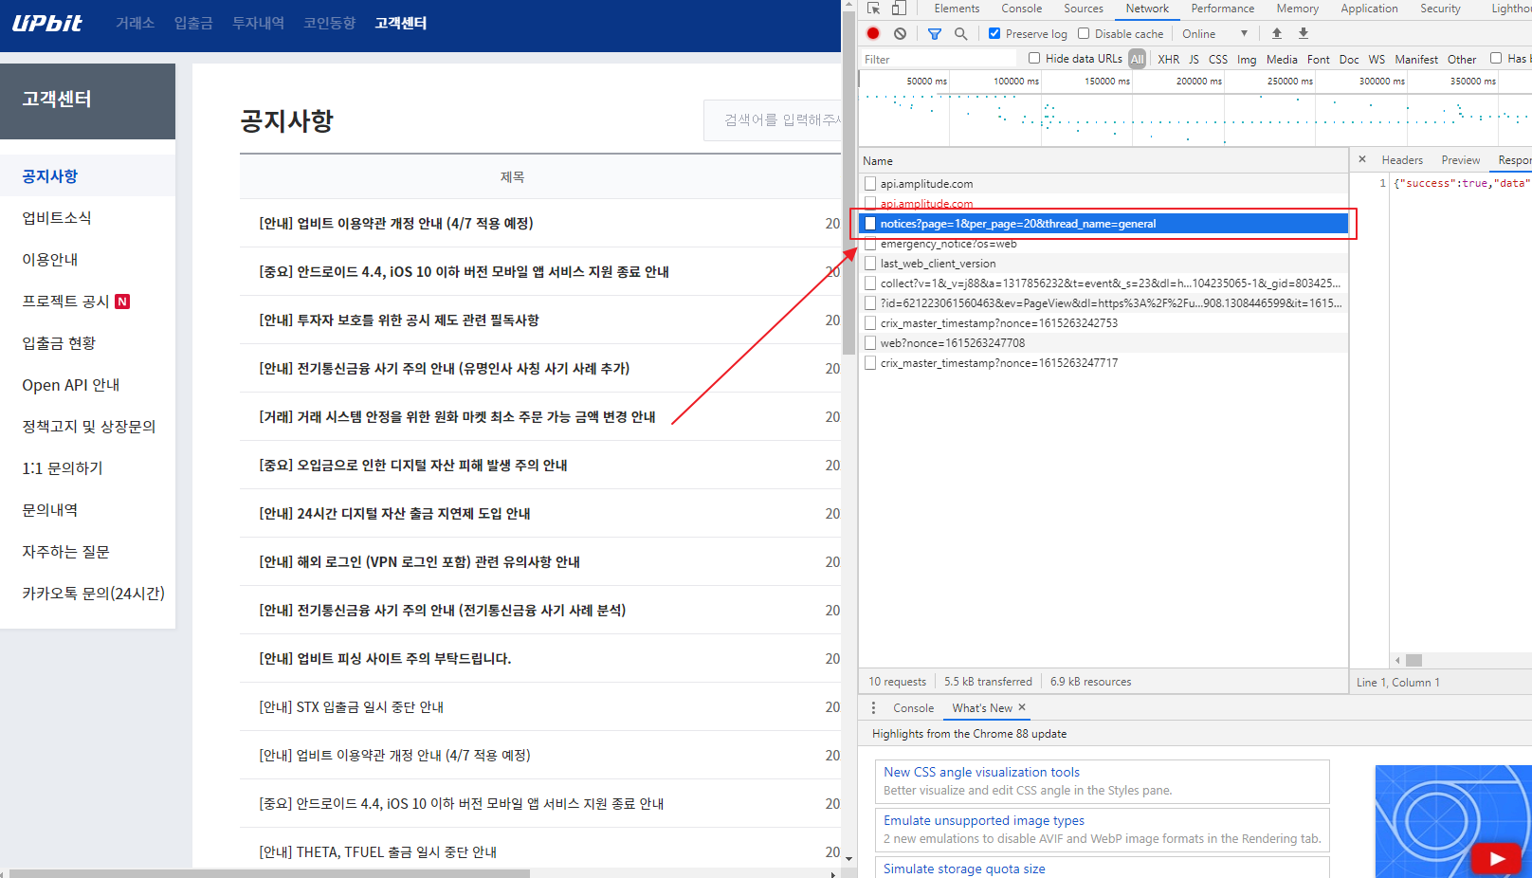Filter requests by CSS type
This screenshot has width=1532, height=878.
pyautogui.click(x=1218, y=59)
